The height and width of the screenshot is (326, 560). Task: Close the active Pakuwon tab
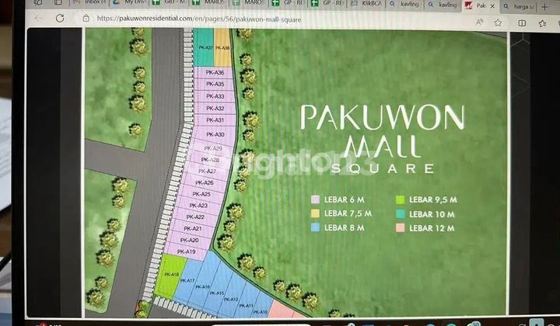(492, 5)
